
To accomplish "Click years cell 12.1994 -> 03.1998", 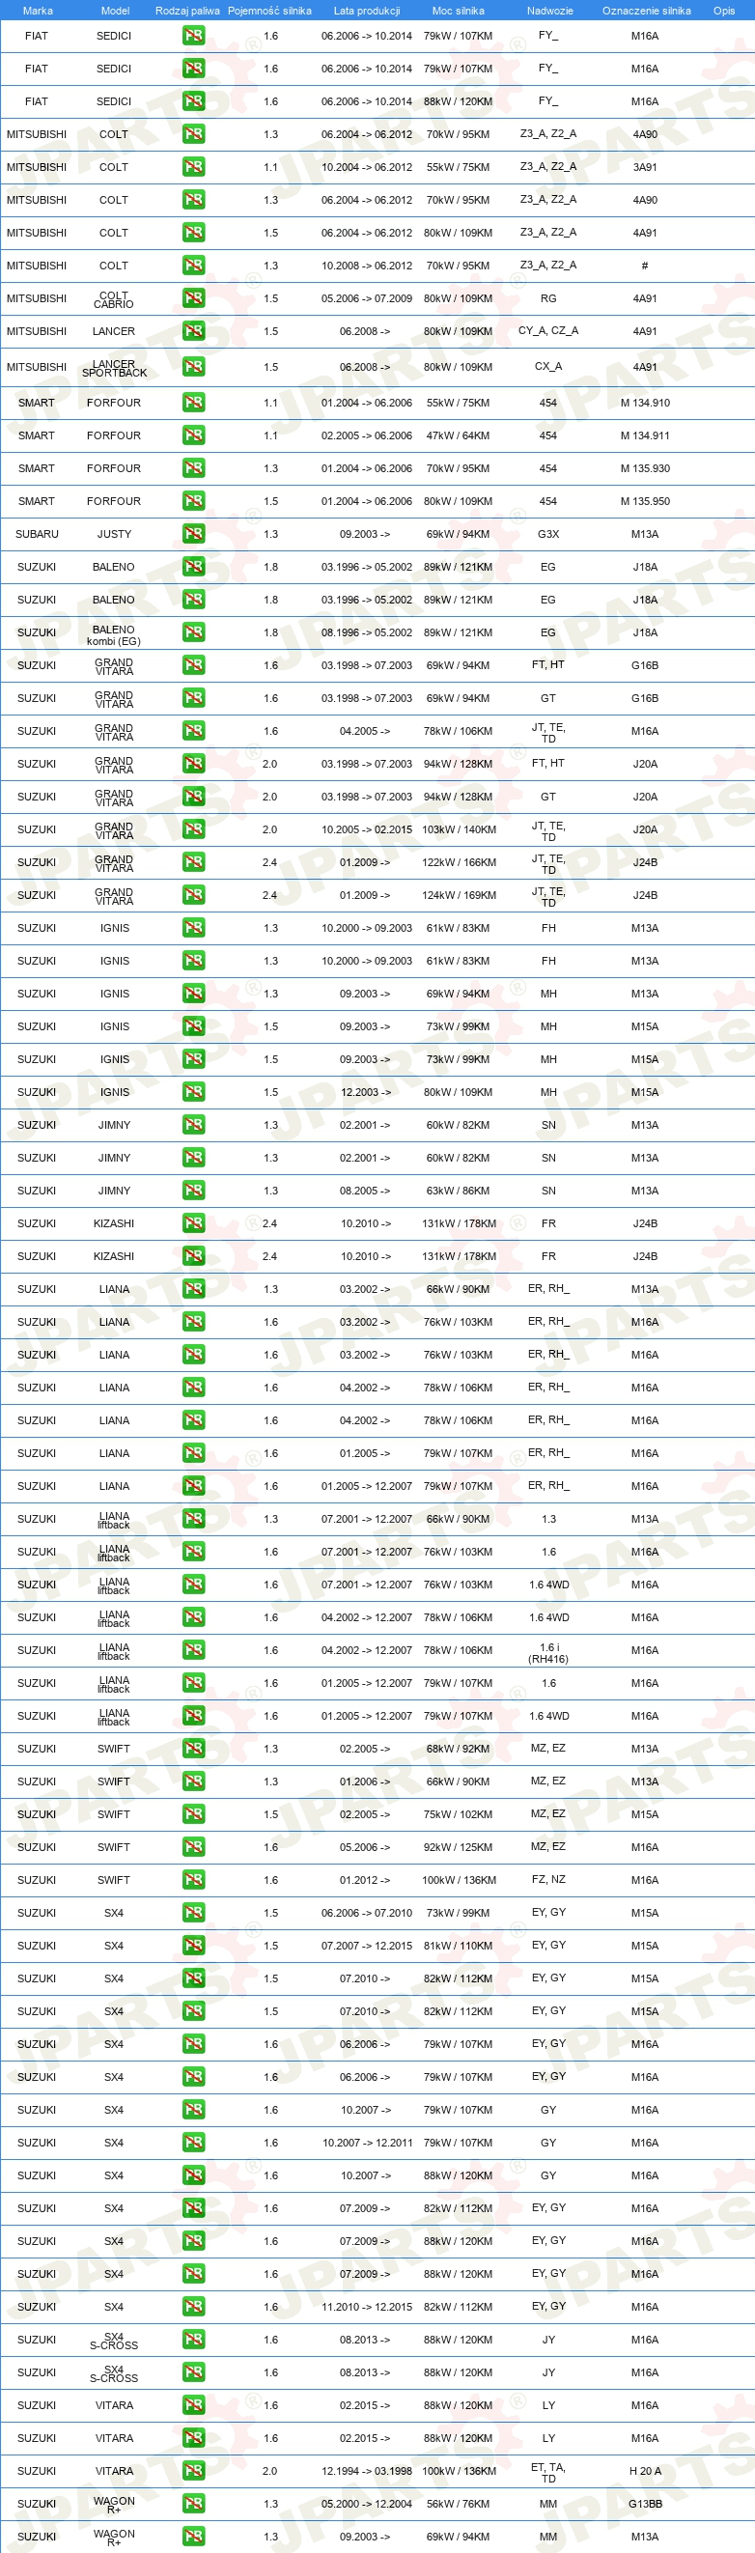I will pyautogui.click(x=367, y=2471).
